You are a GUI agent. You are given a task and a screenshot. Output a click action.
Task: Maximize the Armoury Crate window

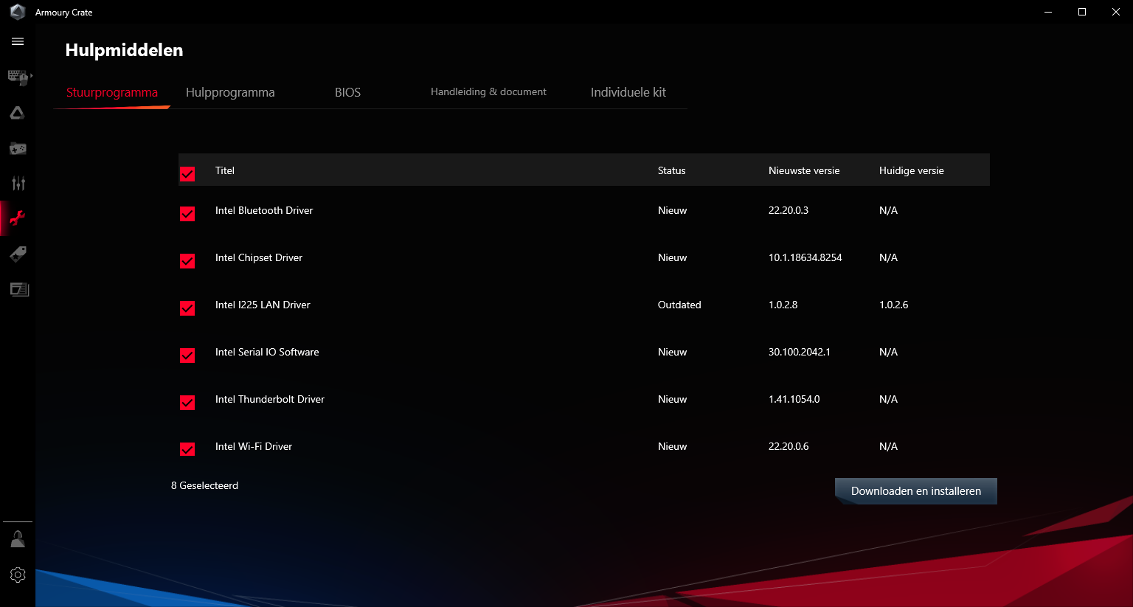click(x=1082, y=12)
